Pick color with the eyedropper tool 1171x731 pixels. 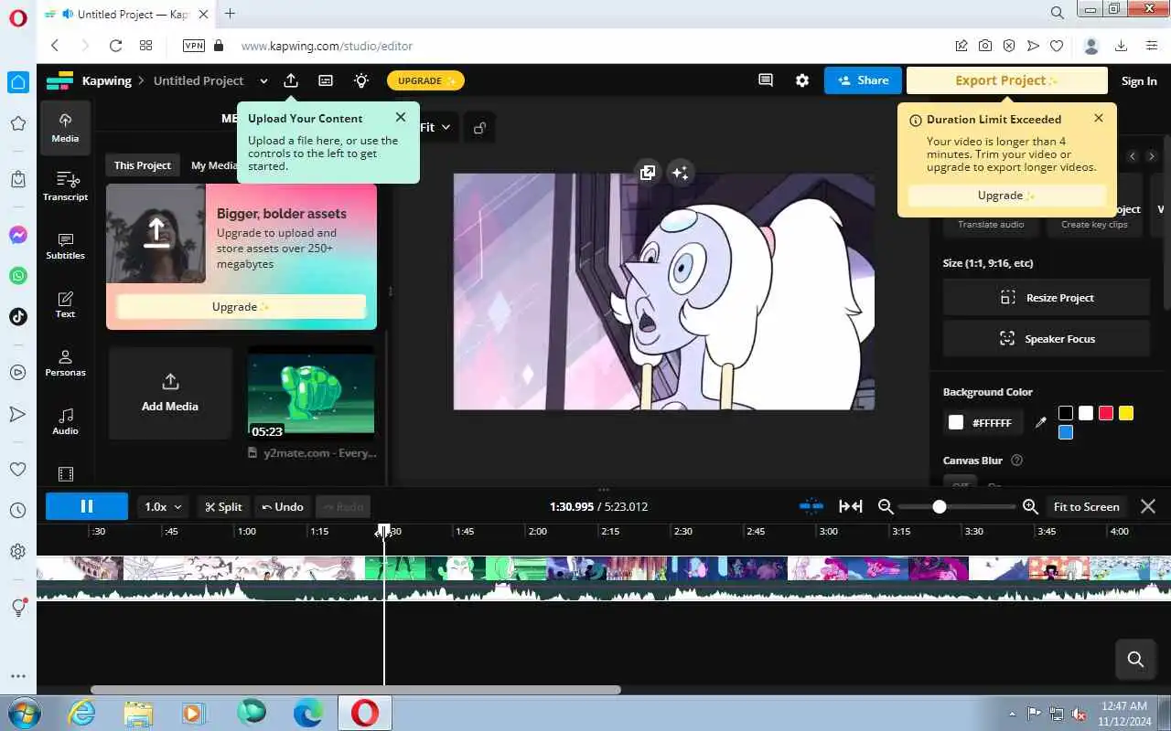(x=1040, y=422)
